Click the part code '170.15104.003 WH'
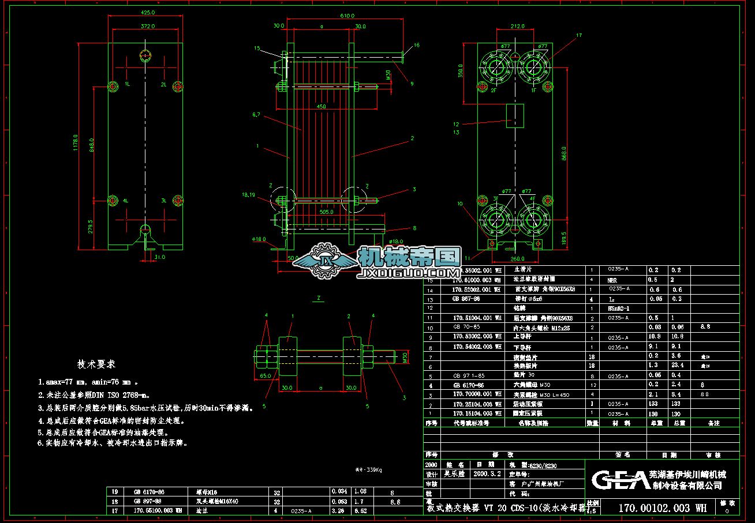Screen dimensions: 755x523 (x=476, y=413)
